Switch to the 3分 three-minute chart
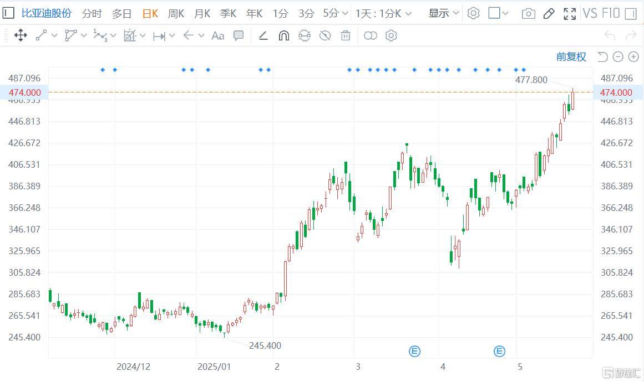This screenshot has width=644, height=382. click(306, 14)
